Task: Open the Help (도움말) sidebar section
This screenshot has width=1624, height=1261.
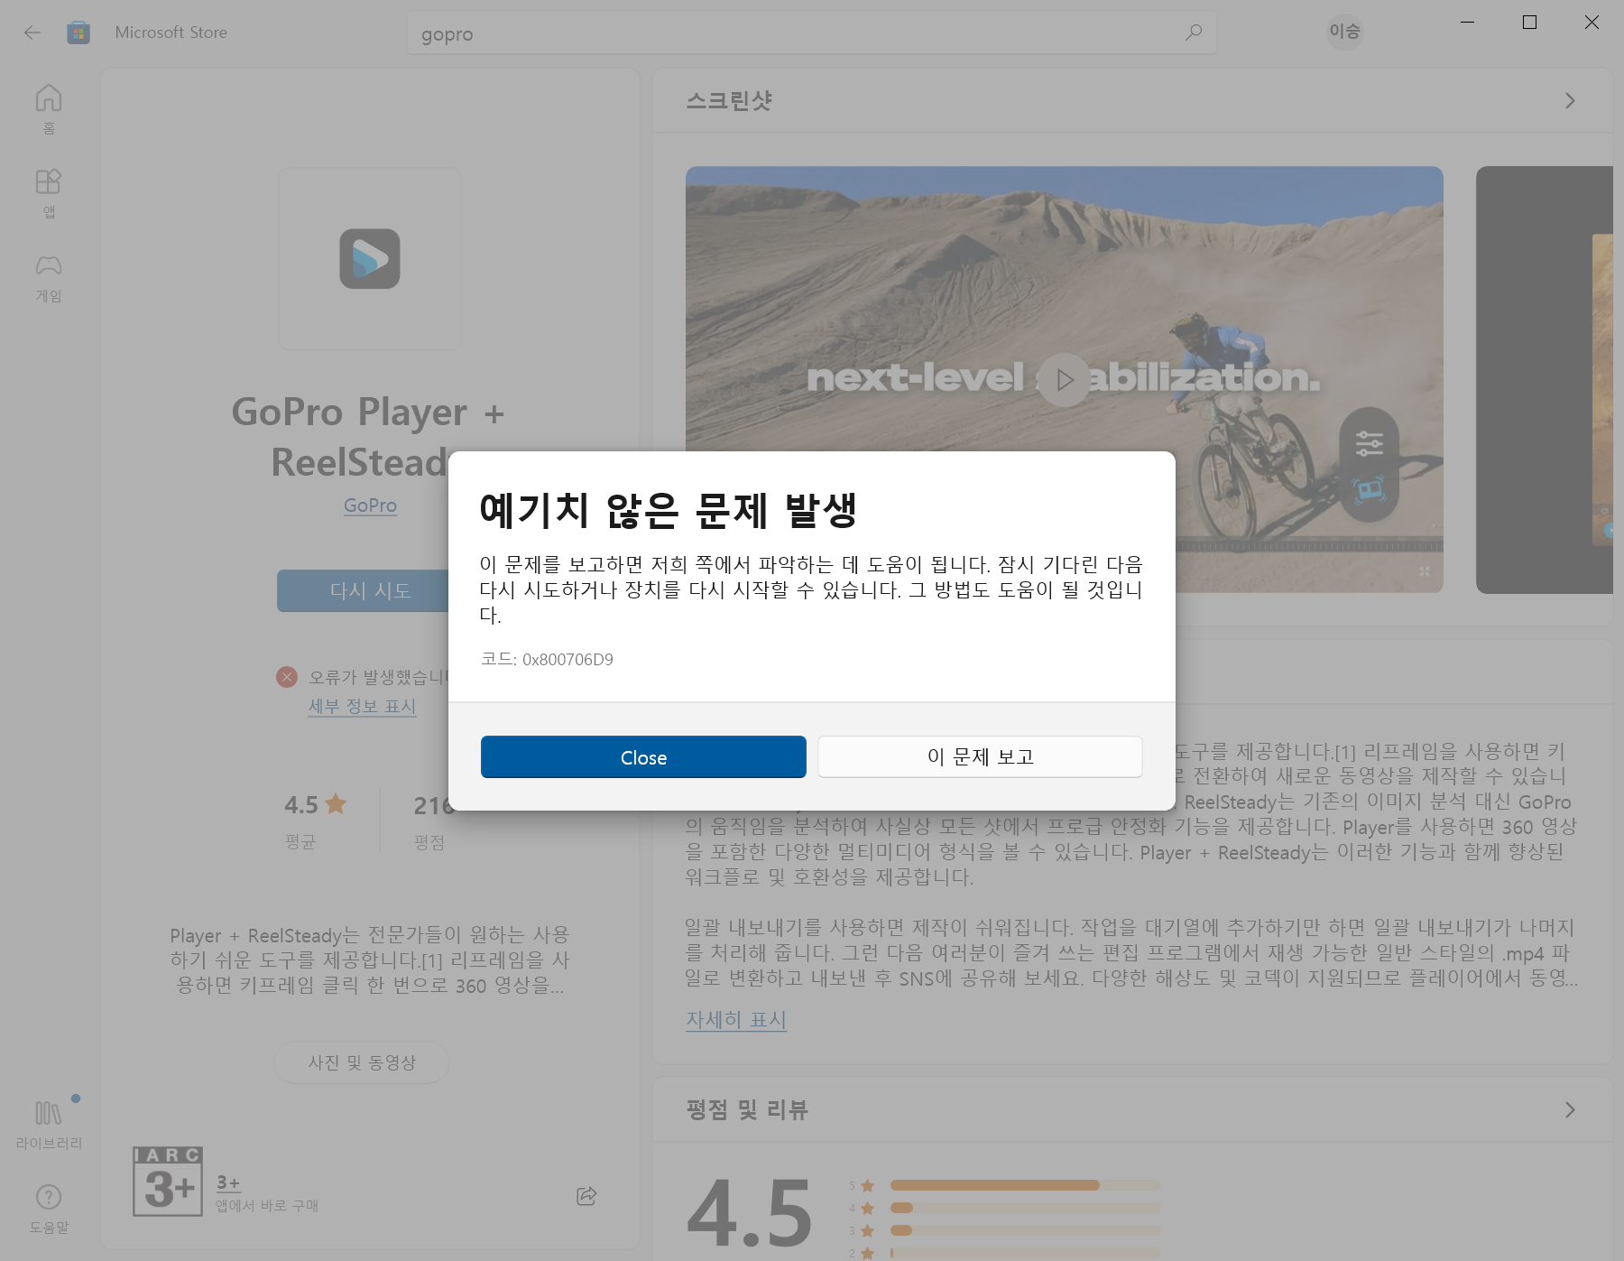Action: click(49, 1209)
